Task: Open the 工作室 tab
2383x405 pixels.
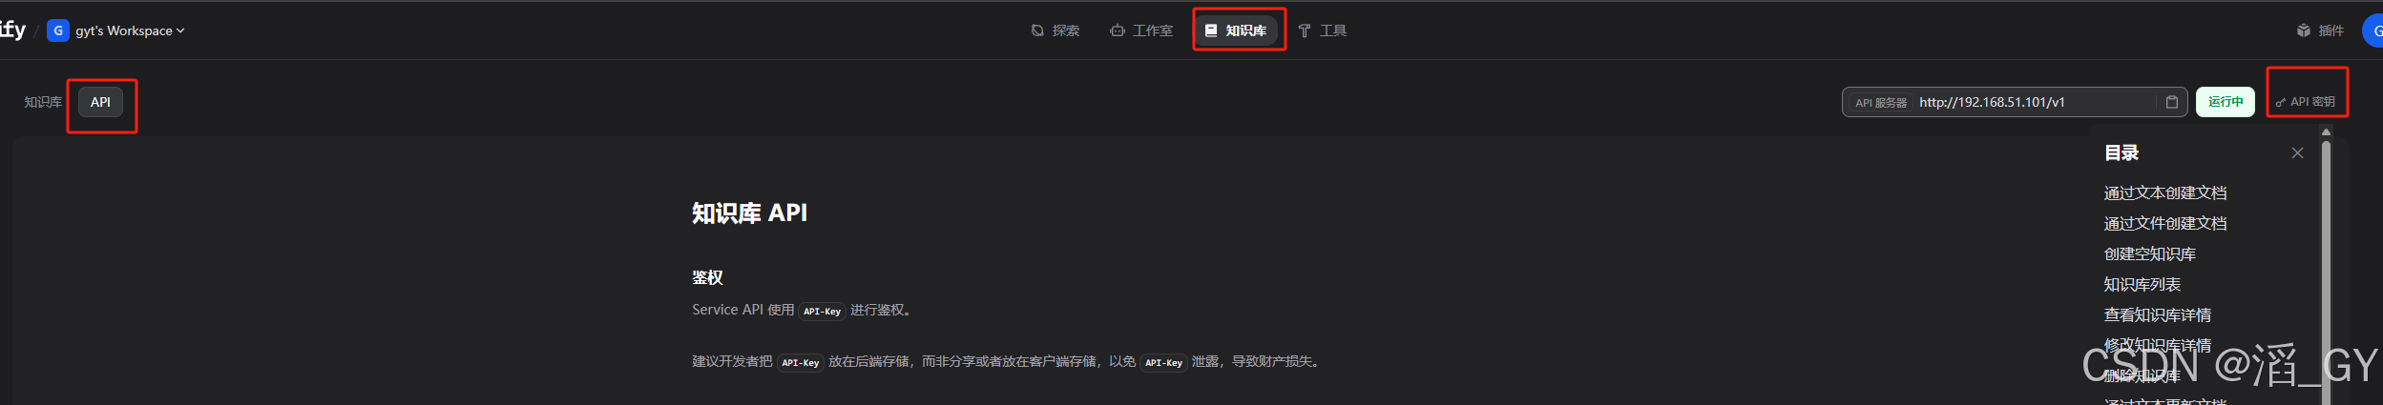Action: tap(1141, 30)
